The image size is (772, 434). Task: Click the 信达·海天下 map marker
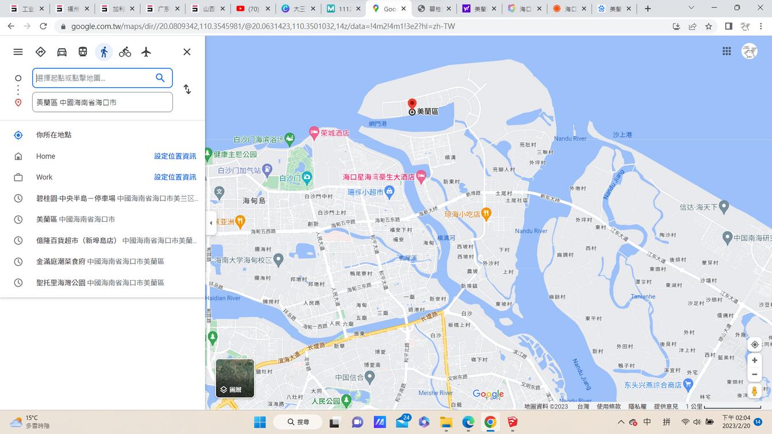724,206
